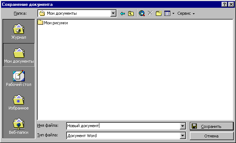Image resolution: width=236 pixels, height=143 pixels.
Task: Click the Back arrow toolbar icon
Action: (123, 14)
